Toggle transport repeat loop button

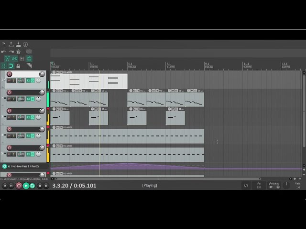(32, 186)
